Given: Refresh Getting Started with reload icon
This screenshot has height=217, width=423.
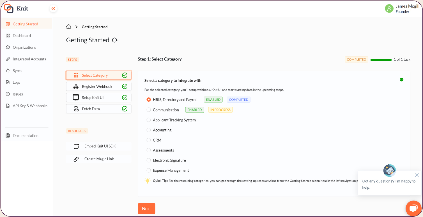Looking at the screenshot, I should pyautogui.click(x=115, y=40).
